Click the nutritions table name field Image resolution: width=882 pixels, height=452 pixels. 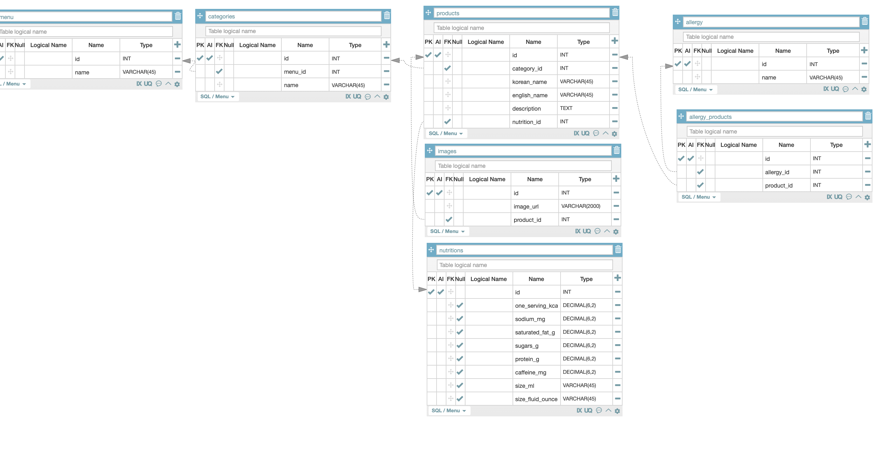point(524,250)
